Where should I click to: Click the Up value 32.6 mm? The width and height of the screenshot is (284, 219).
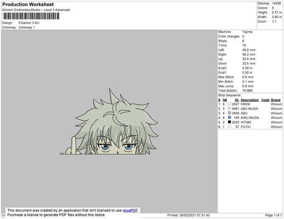(x=248, y=59)
